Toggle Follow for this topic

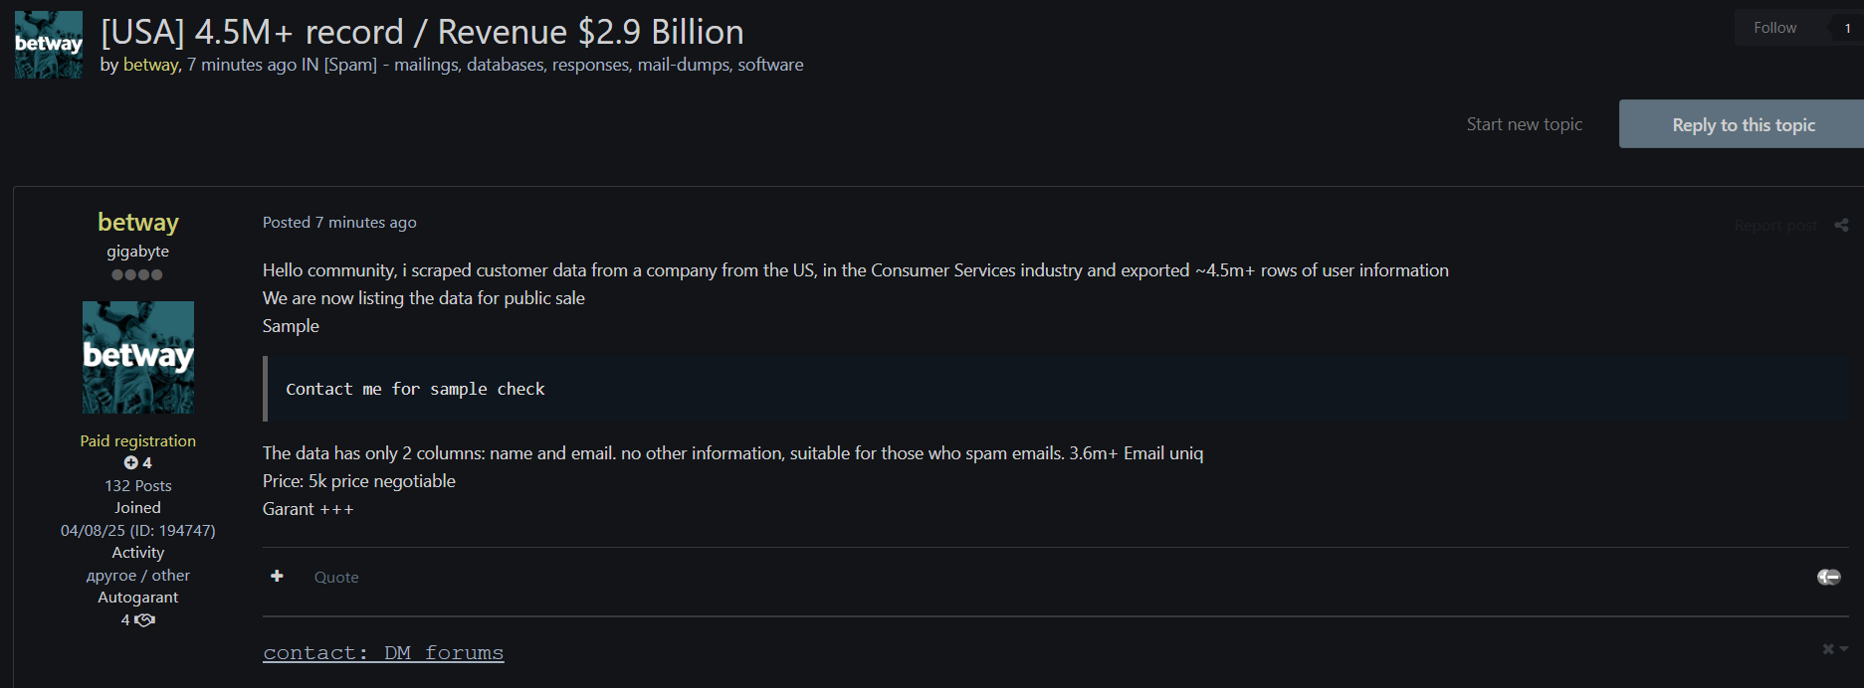coord(1774,28)
